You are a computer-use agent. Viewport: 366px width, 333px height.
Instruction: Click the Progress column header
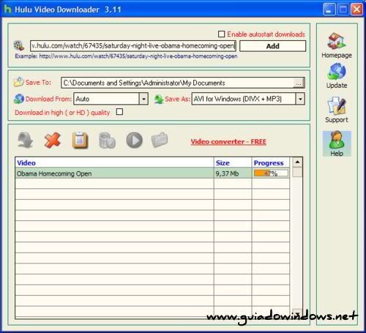(x=271, y=162)
